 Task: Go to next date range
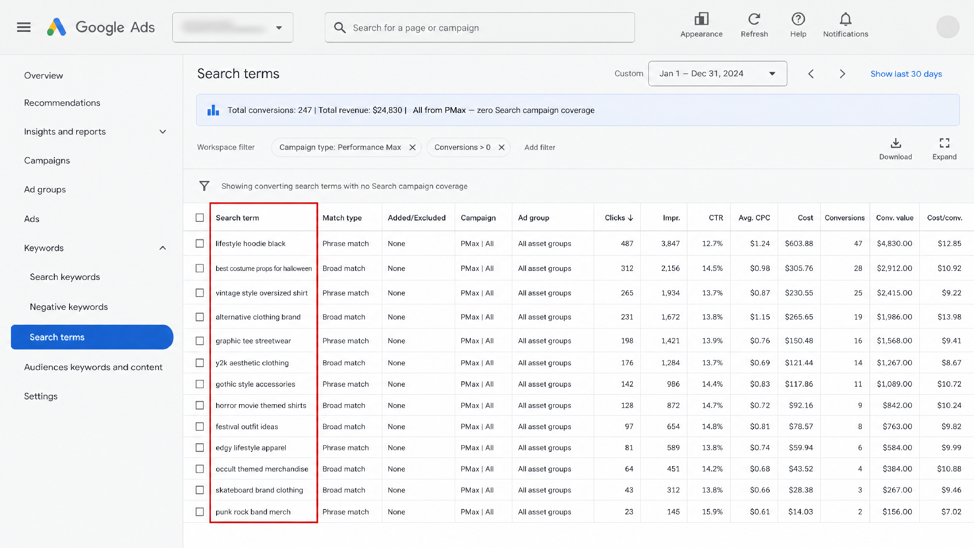click(842, 74)
